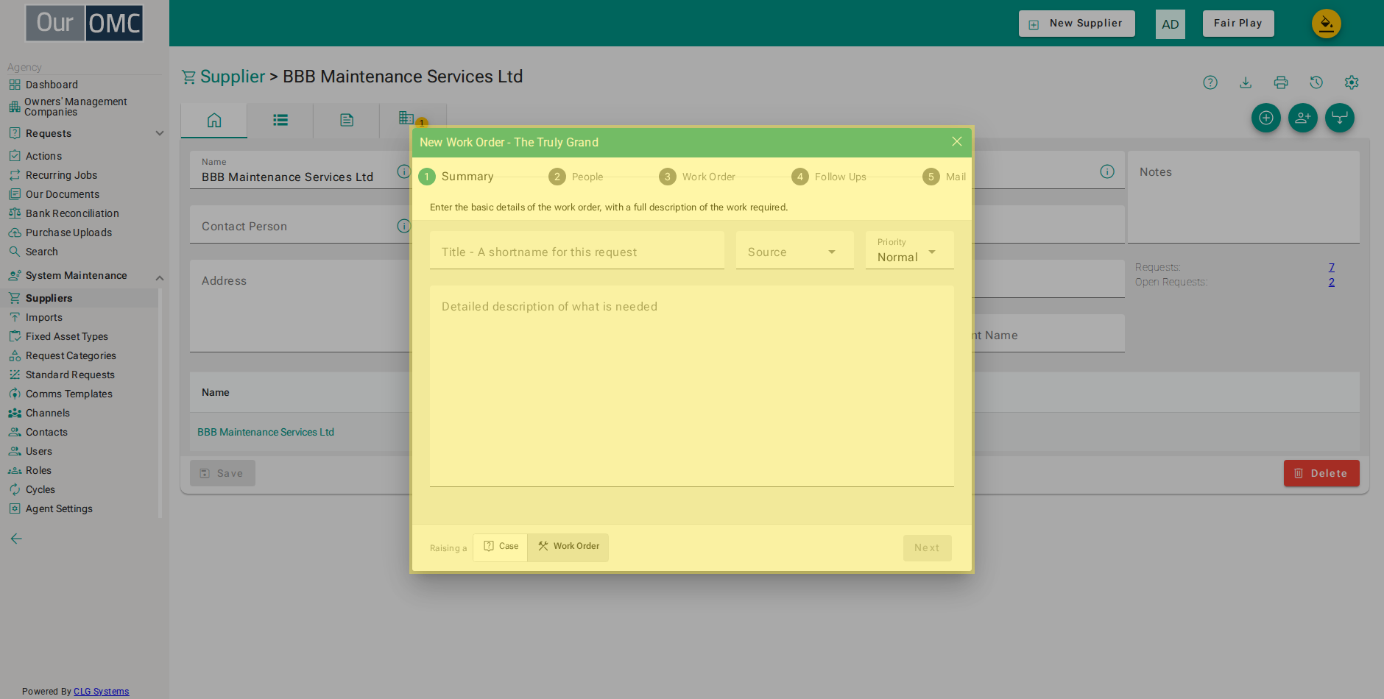Switch to the home tab
1384x699 pixels.
click(x=214, y=120)
